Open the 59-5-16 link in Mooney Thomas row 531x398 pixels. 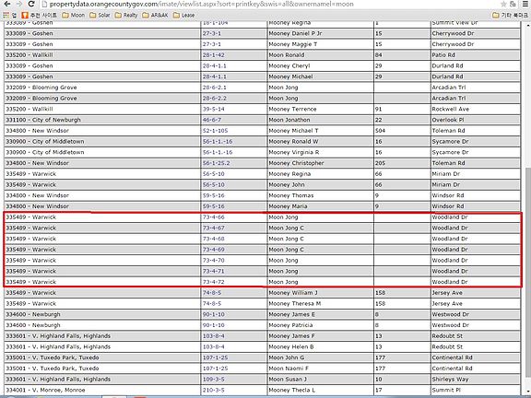click(213, 195)
